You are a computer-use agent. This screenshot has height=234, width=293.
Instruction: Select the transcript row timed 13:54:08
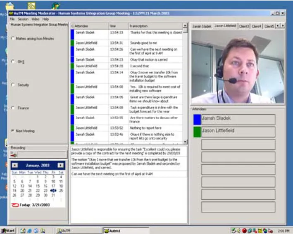[126, 89]
